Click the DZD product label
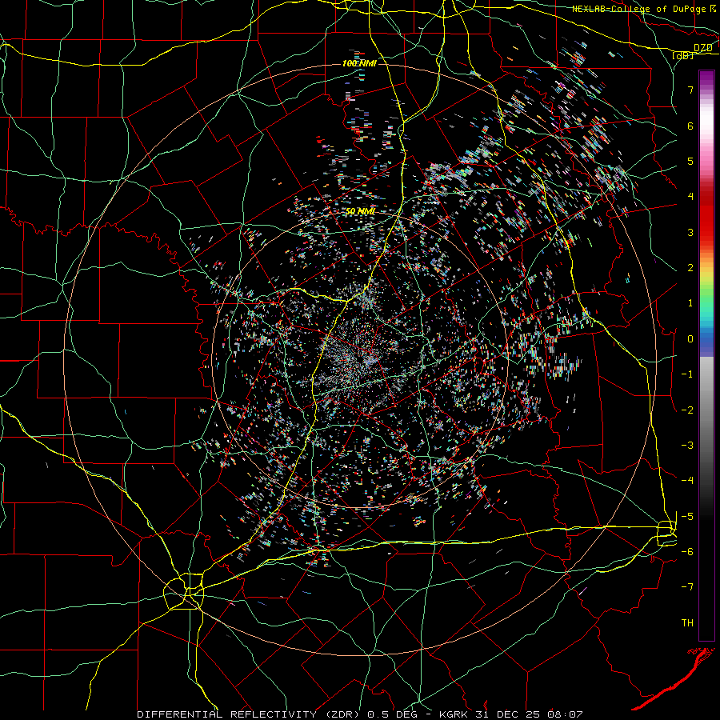720x720 pixels. [702, 48]
